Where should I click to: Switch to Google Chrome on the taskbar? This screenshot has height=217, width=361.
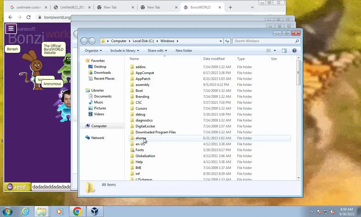[77, 211]
